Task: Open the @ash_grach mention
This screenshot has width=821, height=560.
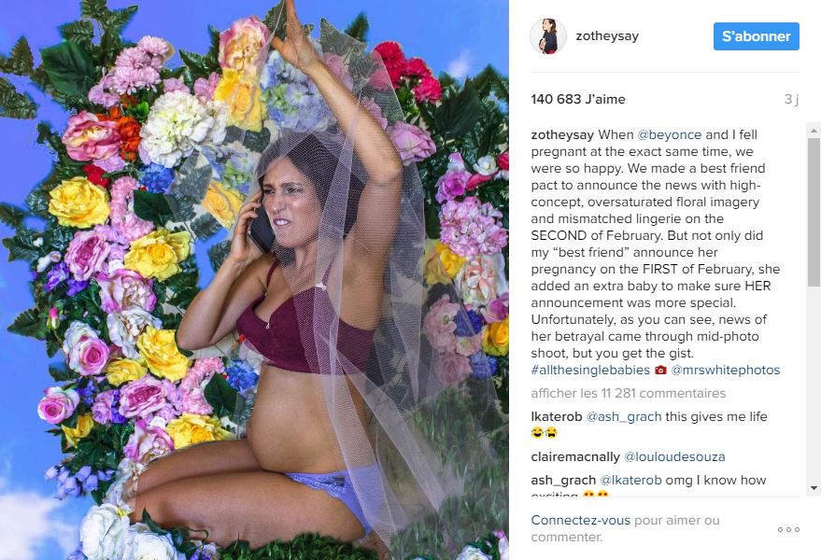Action: pyautogui.click(x=624, y=416)
